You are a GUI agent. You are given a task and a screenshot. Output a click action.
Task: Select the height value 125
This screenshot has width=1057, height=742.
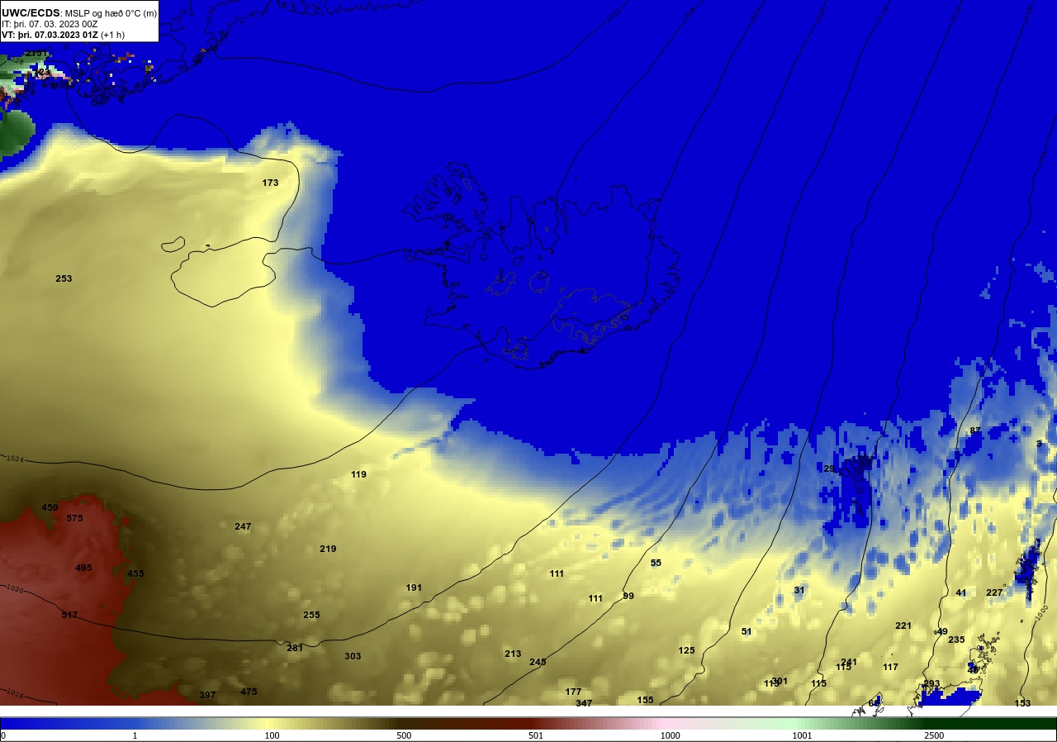pos(686,650)
